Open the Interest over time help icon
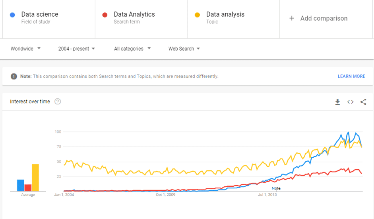Screen dimensions: 374x219 click(x=58, y=102)
